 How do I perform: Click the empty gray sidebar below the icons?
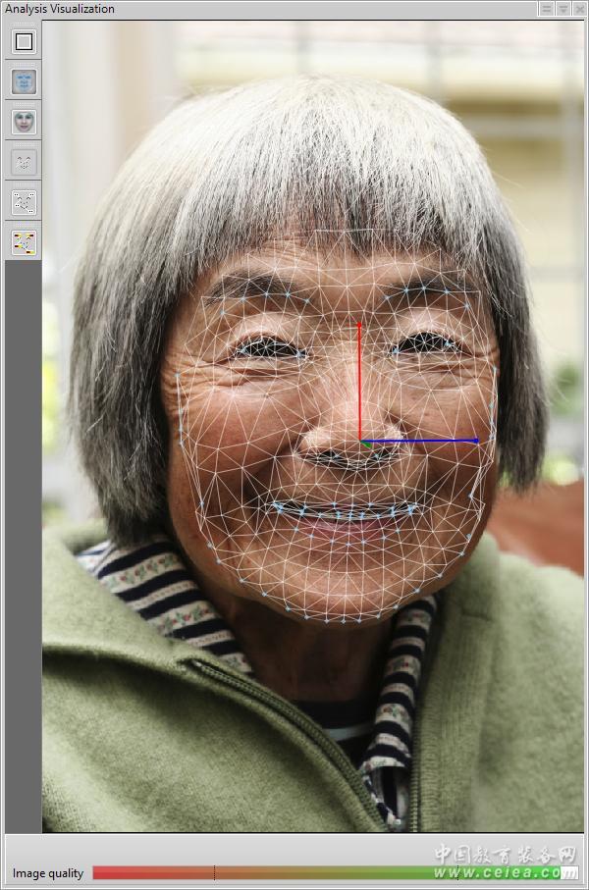pos(24,540)
